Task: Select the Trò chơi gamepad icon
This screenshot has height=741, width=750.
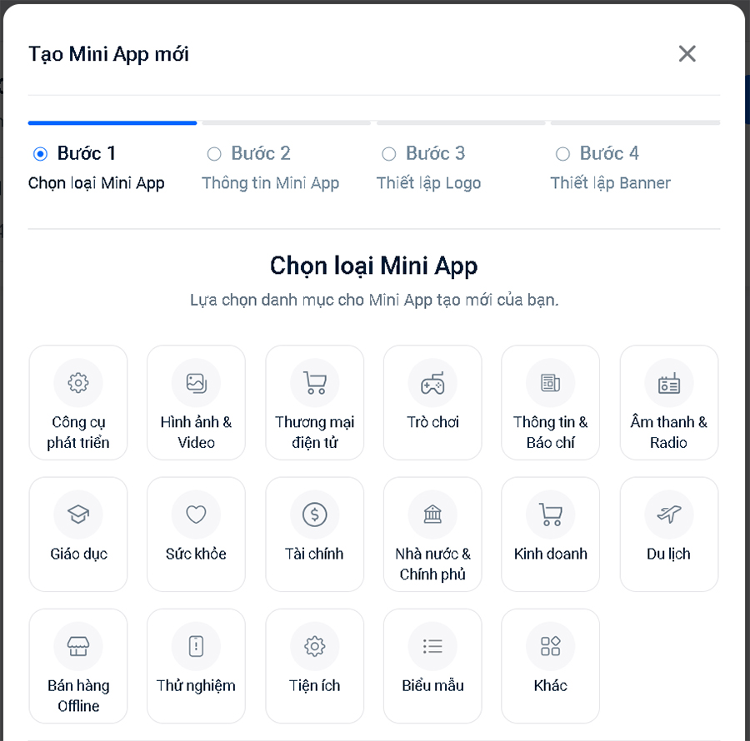Action: [x=432, y=383]
